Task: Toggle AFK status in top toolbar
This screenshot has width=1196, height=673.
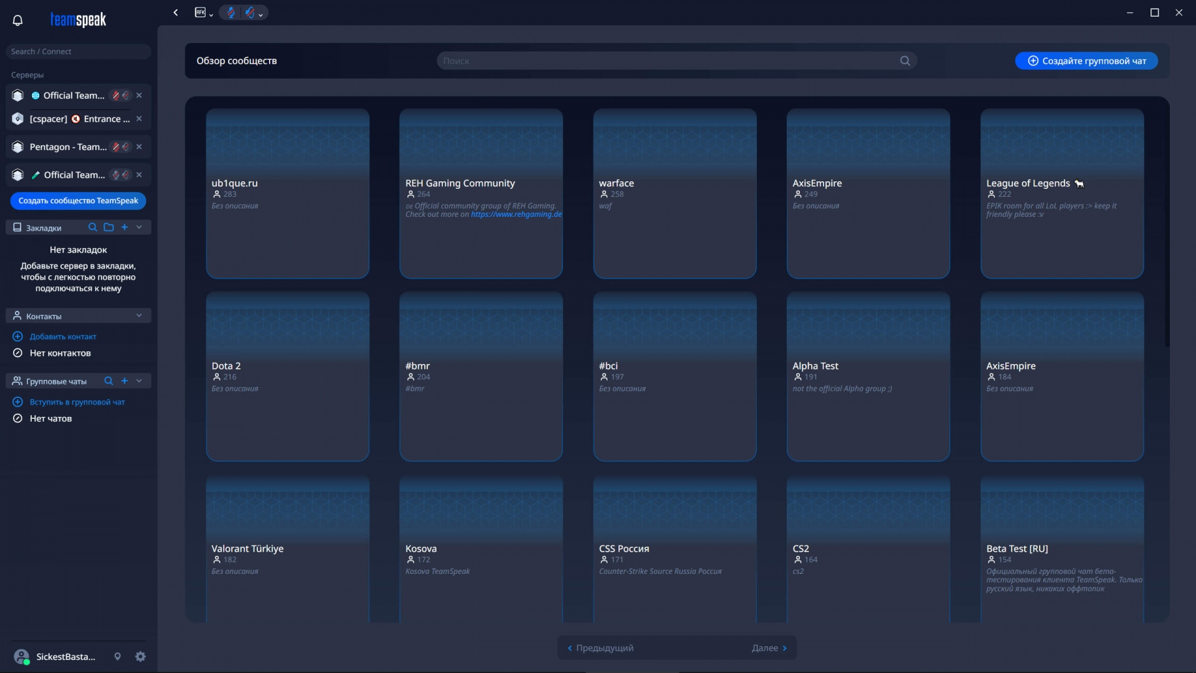Action: [x=200, y=12]
